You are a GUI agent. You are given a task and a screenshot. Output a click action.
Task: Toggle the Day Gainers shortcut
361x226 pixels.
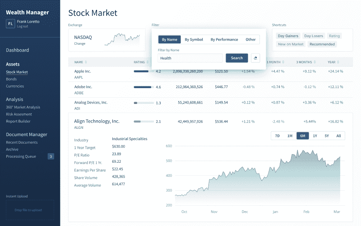(288, 36)
